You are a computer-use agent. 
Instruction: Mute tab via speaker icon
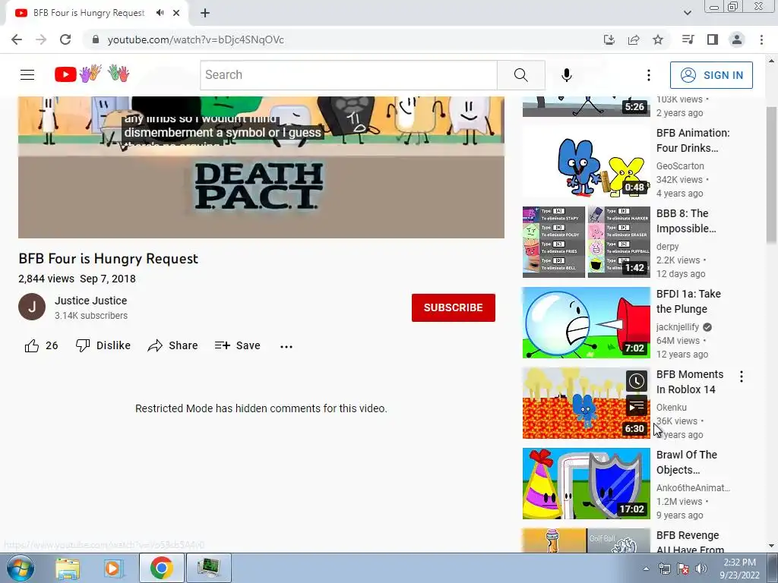coord(160,13)
